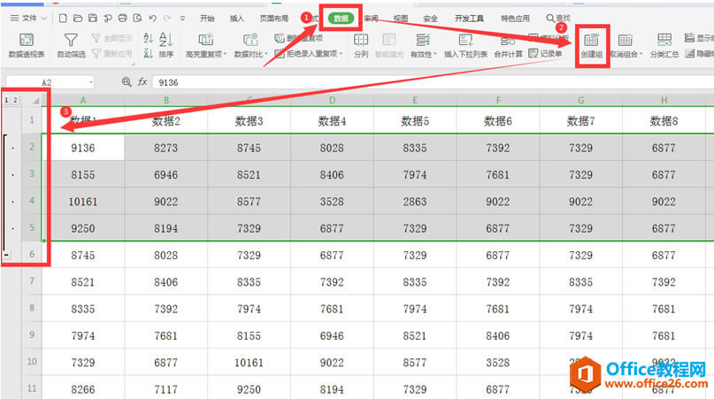Select column F header
714x399 pixels.
[498, 100]
